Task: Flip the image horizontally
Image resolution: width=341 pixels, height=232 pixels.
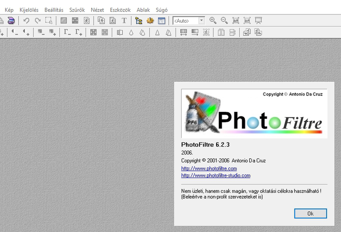Action: pos(221,32)
